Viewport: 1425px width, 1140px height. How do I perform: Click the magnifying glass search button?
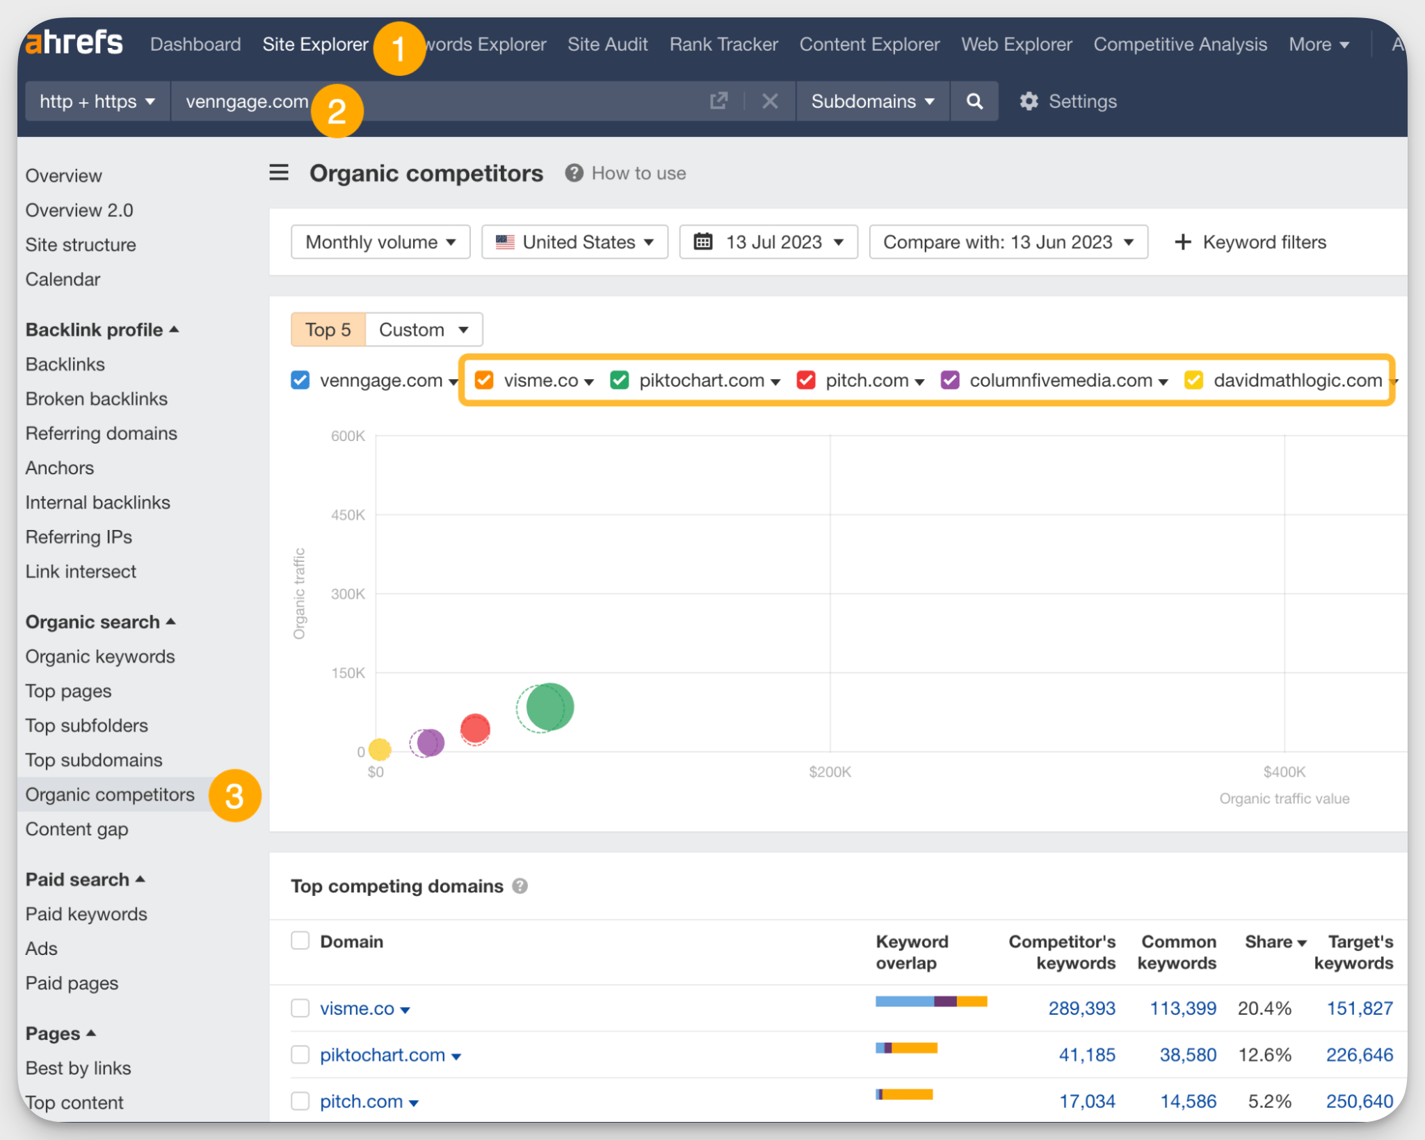(974, 102)
